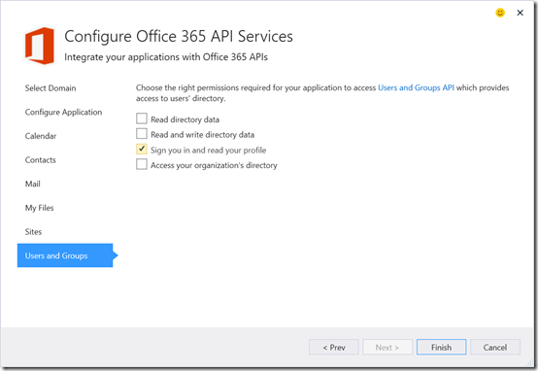Image resolution: width=538 pixels, height=371 pixels.
Task: Click "Integrate your applications with Office 365 APIs" subtitle
Action: (x=166, y=57)
